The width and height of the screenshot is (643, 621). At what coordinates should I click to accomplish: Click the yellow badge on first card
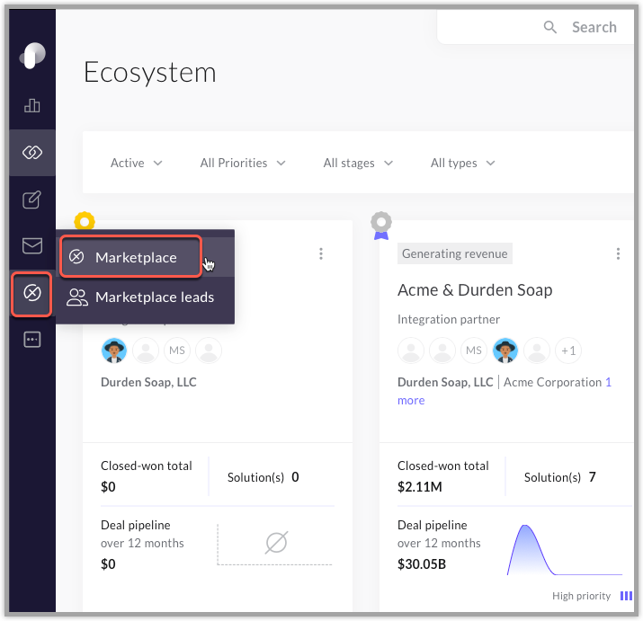85,221
